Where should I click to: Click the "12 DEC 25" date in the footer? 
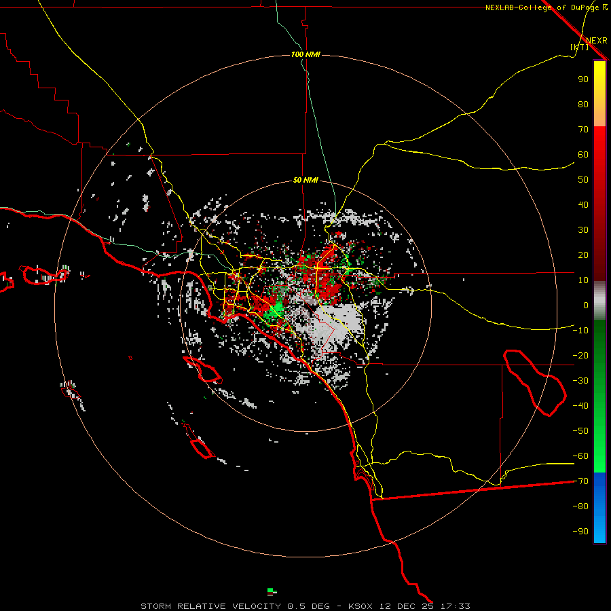pyautogui.click(x=406, y=606)
